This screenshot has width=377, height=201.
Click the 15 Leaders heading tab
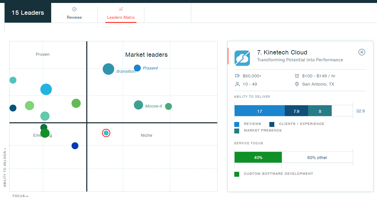28,13
